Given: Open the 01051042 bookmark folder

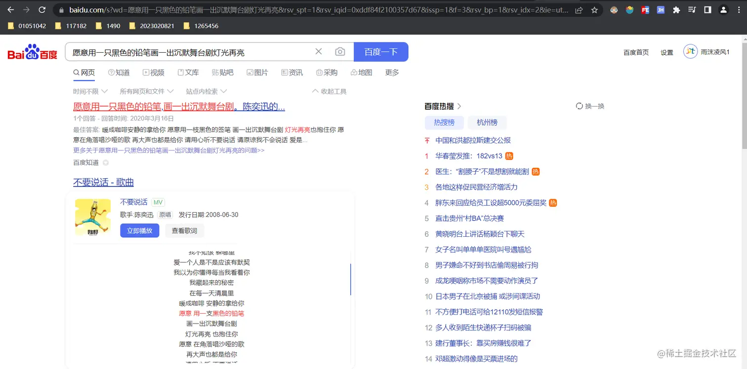Looking at the screenshot, I should pos(27,26).
